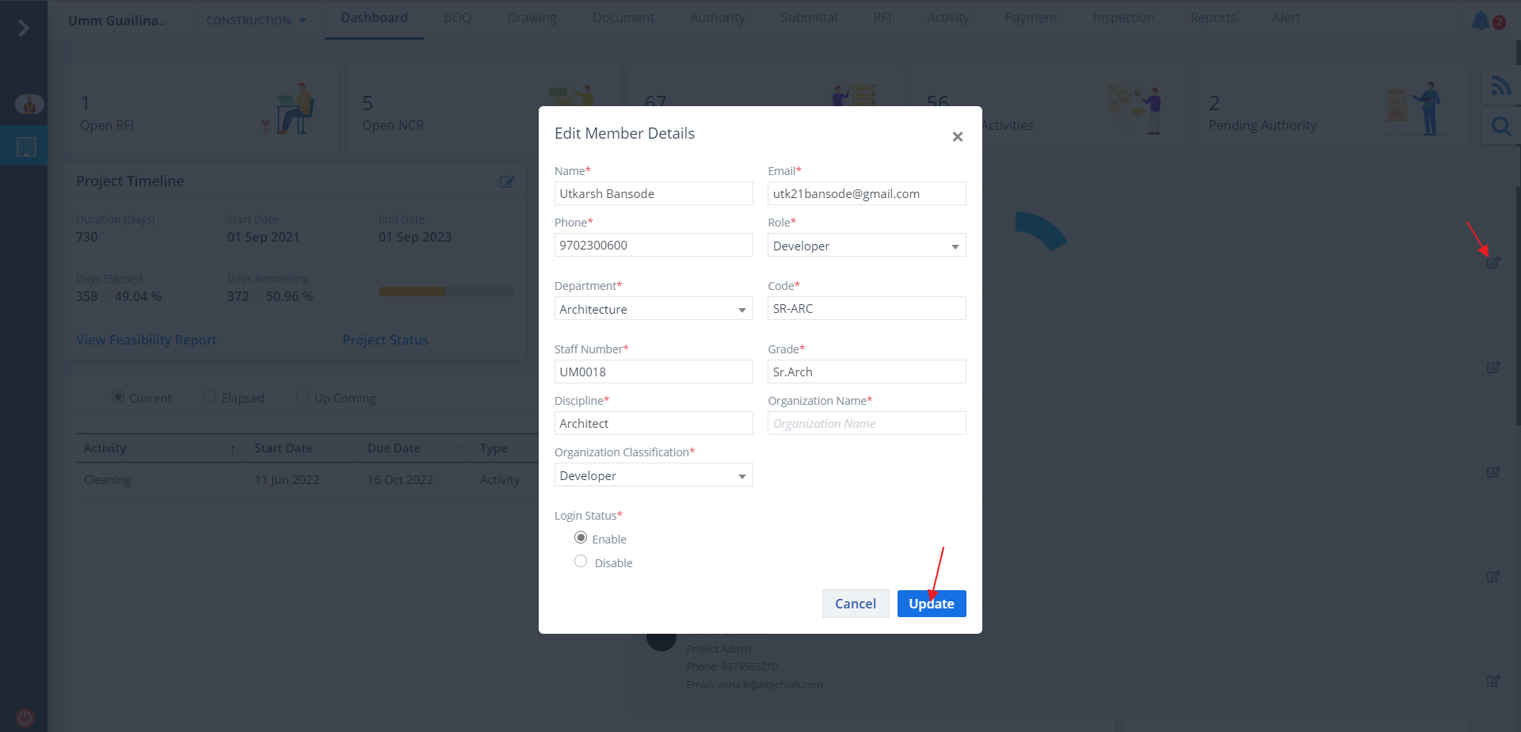
Task: Open the Inspection tab
Action: pos(1123,17)
